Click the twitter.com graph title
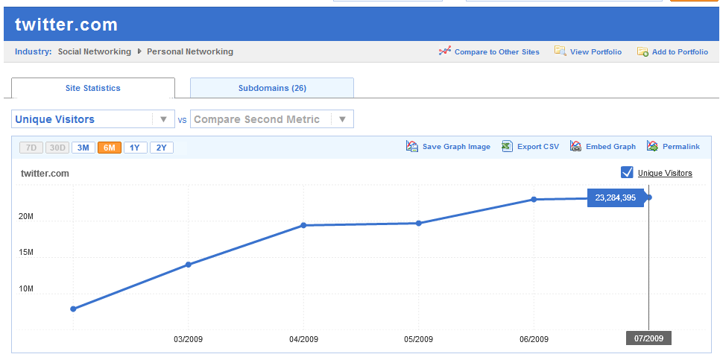Image resolution: width=720 pixels, height=357 pixels. pyautogui.click(x=45, y=173)
